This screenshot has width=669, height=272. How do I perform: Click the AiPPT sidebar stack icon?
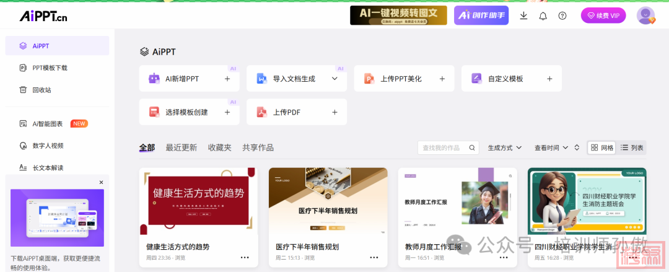pyautogui.click(x=23, y=46)
